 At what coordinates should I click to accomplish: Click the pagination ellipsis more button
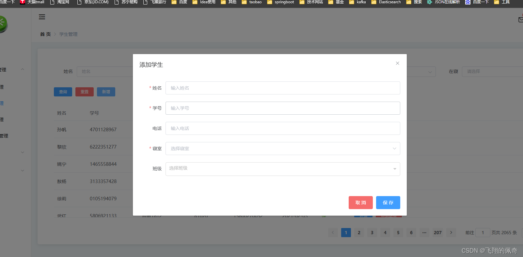pos(424,233)
